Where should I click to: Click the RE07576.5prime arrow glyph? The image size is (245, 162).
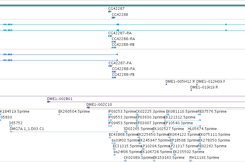coord(199,114)
